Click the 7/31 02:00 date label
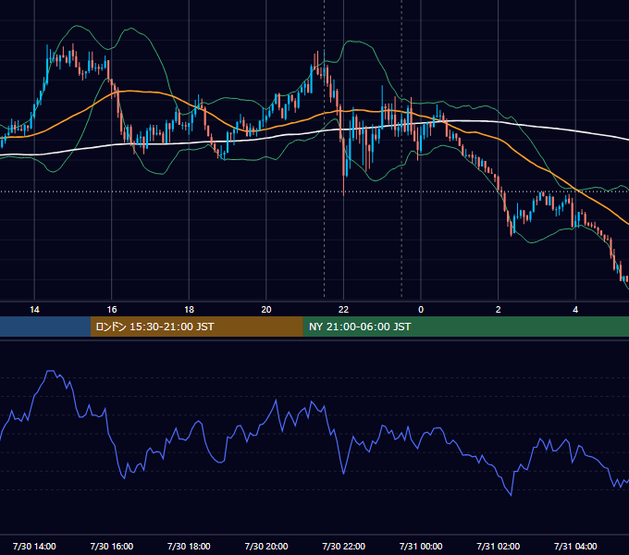629x555 pixels. (x=499, y=546)
